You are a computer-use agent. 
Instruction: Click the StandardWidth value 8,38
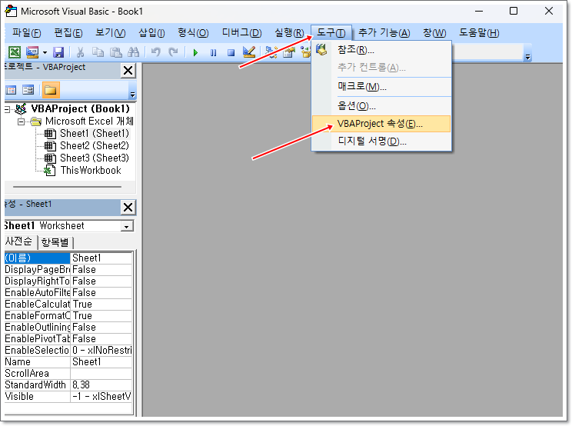[101, 384]
